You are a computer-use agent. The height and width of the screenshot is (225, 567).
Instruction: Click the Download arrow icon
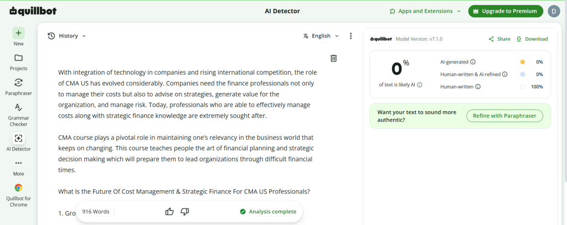(519, 39)
